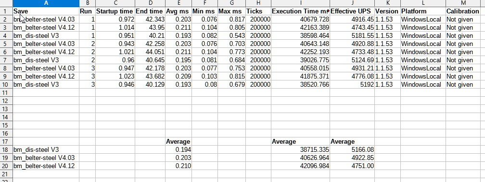The image size is (485, 182).
Task: Select average execution time 38715.335
Action: (x=301, y=149)
